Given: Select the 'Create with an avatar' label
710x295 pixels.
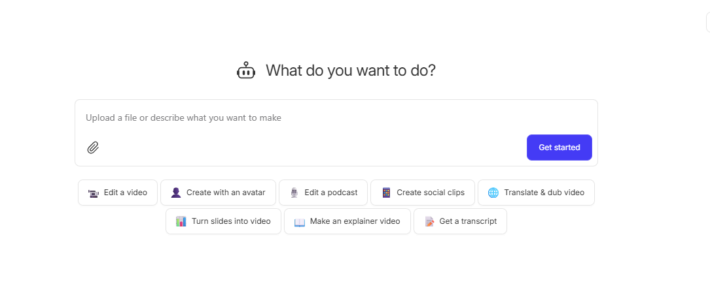Looking at the screenshot, I should (x=226, y=193).
